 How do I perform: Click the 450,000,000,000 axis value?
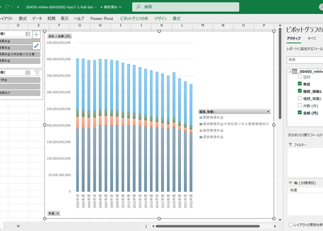pos(59,43)
